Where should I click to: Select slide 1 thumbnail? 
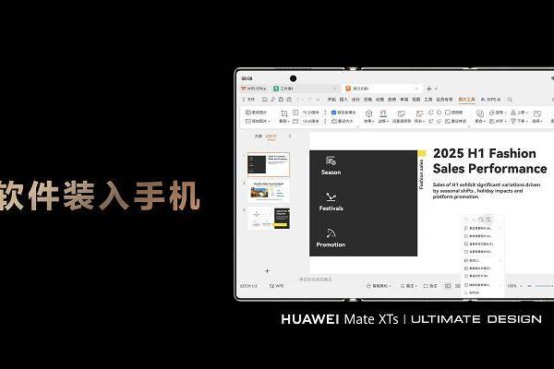click(x=268, y=164)
